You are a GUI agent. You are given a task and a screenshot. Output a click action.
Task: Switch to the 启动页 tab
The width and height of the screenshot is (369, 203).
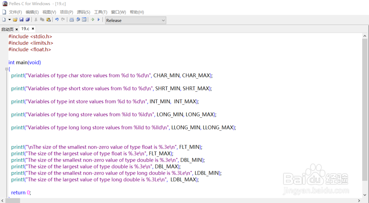pos(7,29)
